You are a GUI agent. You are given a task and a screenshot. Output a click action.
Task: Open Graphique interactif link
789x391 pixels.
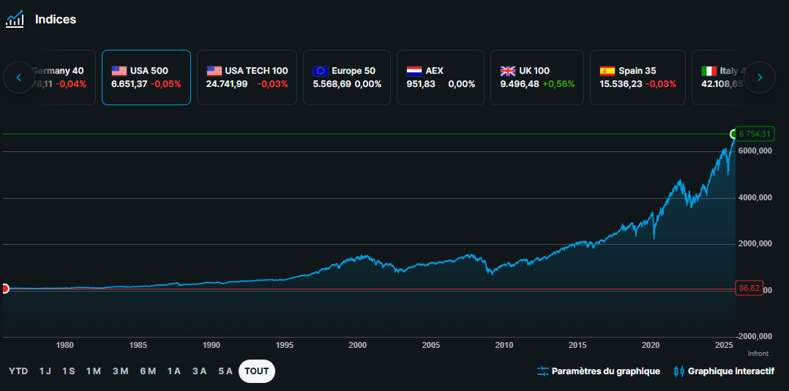click(x=730, y=371)
